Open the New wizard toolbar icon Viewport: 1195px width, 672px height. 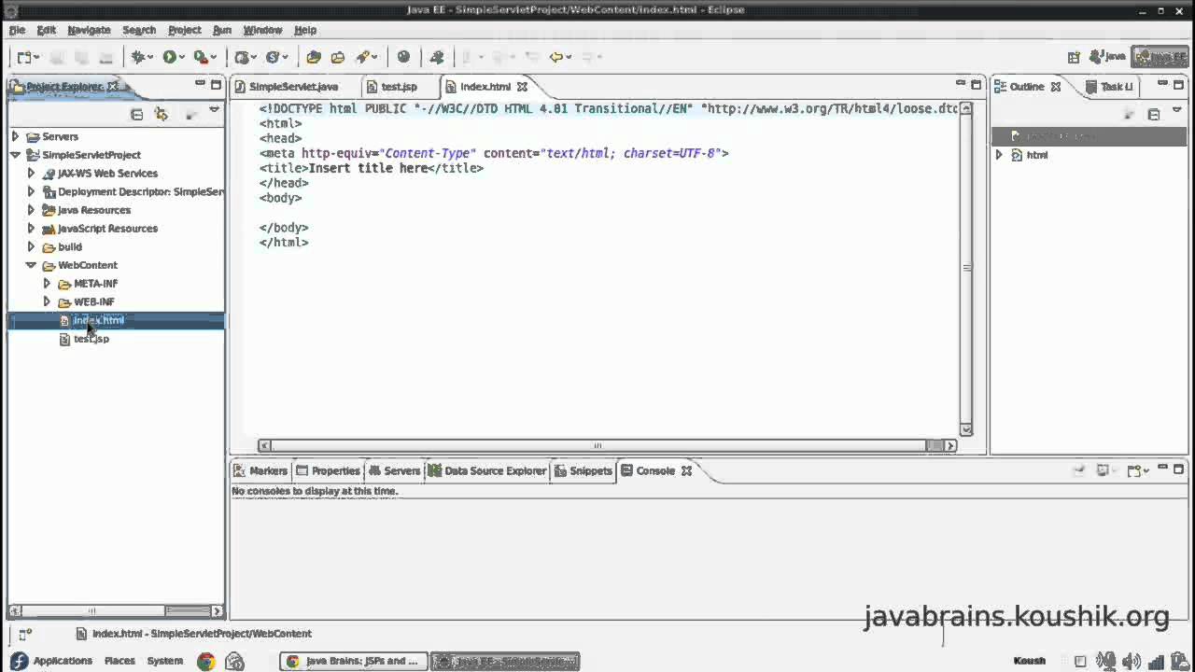pos(24,57)
